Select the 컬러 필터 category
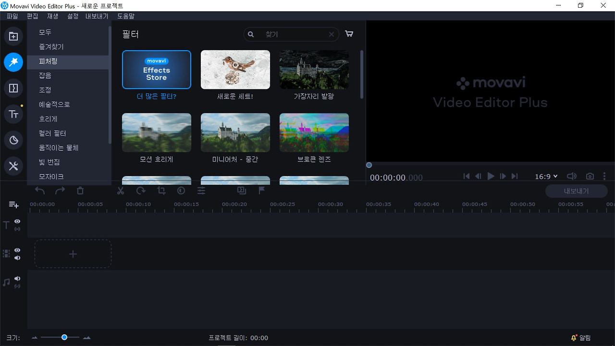The image size is (615, 346). [x=52, y=133]
